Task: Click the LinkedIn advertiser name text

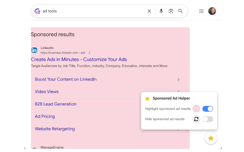Action: [x=47, y=48]
